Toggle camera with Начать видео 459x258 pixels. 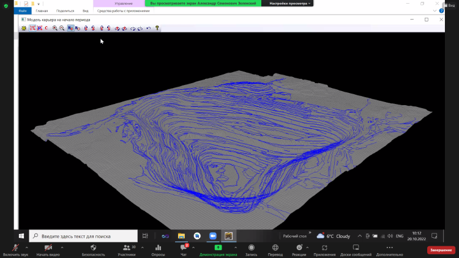(x=48, y=249)
